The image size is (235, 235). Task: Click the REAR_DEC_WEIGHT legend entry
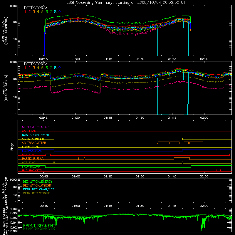point(36,193)
